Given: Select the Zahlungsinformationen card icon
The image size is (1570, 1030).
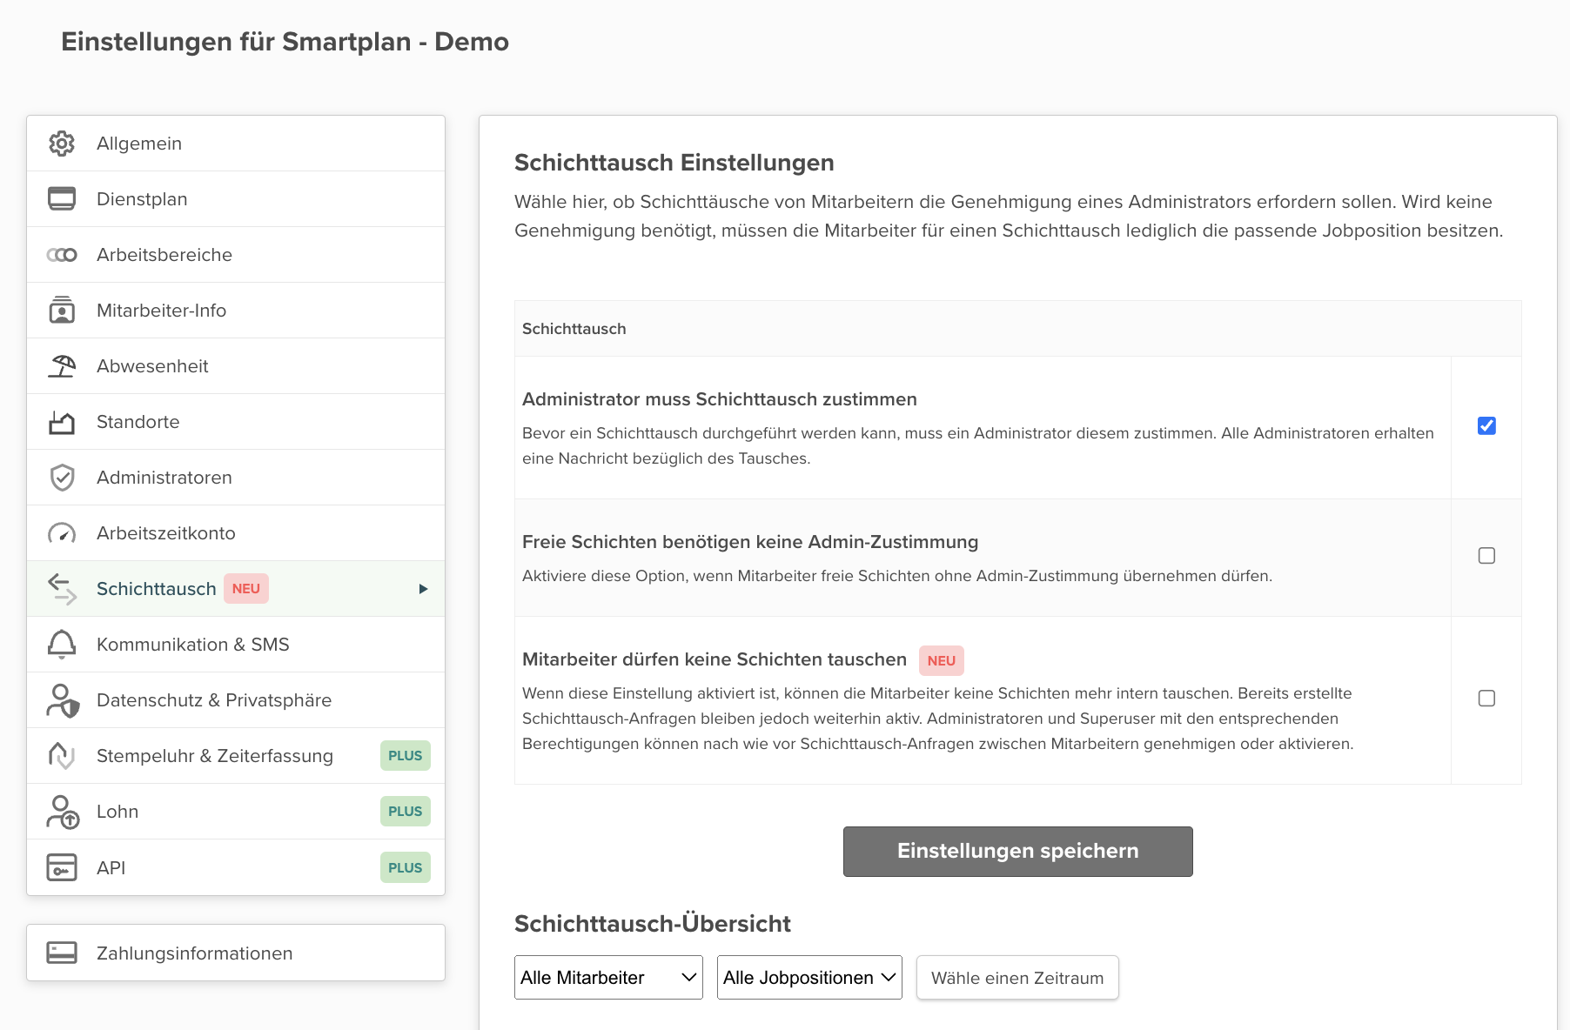Looking at the screenshot, I should pyautogui.click(x=62, y=953).
